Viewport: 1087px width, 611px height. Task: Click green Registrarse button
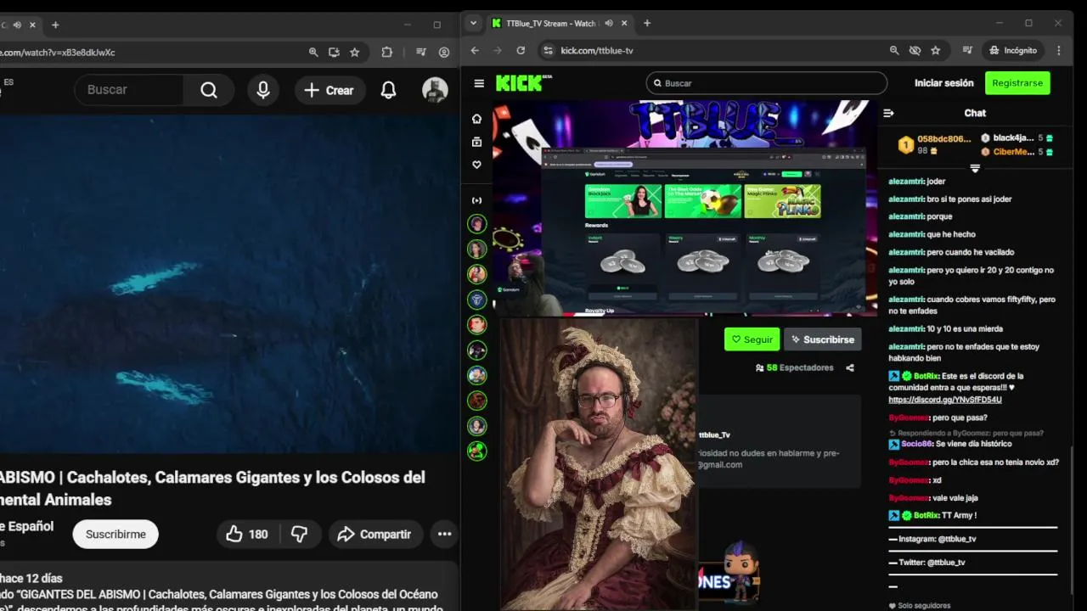pyautogui.click(x=1017, y=83)
